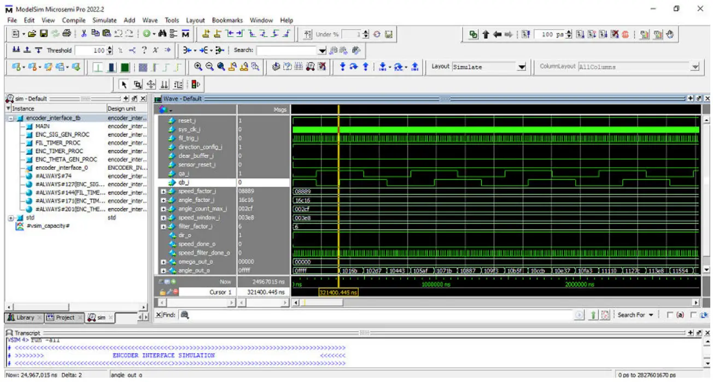Click the Restart simulation icon
The height and width of the screenshot is (382, 713).
click(x=525, y=34)
